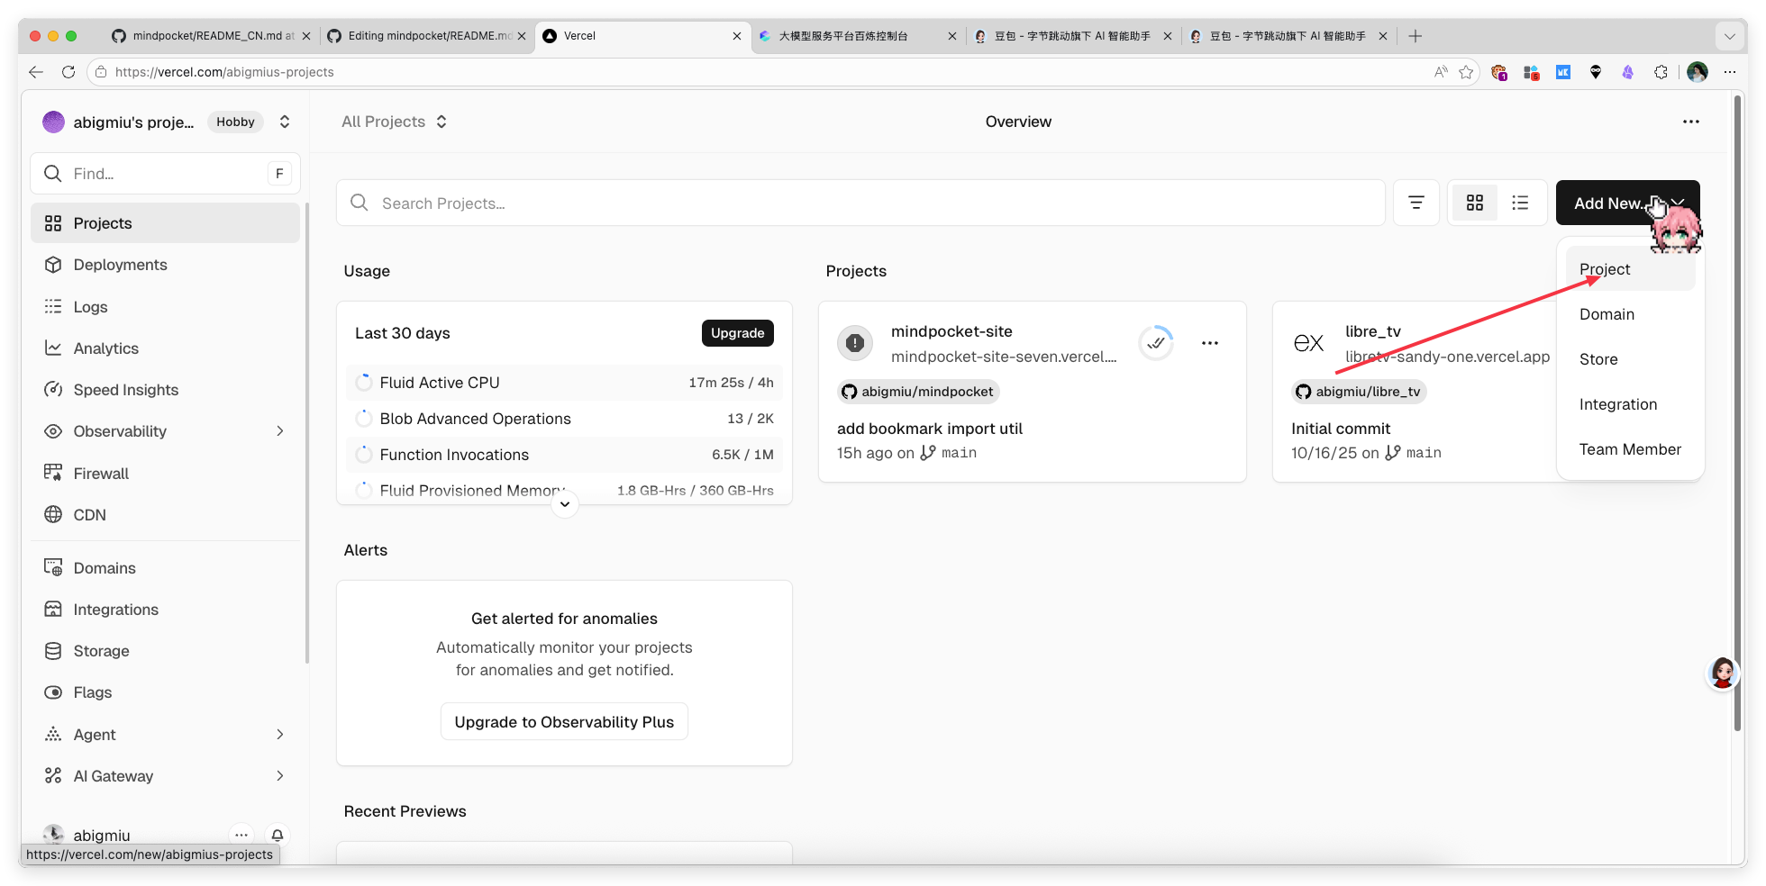Open mindpocket-site project options menu
Viewport: 1766px width, 886px height.
click(1209, 343)
